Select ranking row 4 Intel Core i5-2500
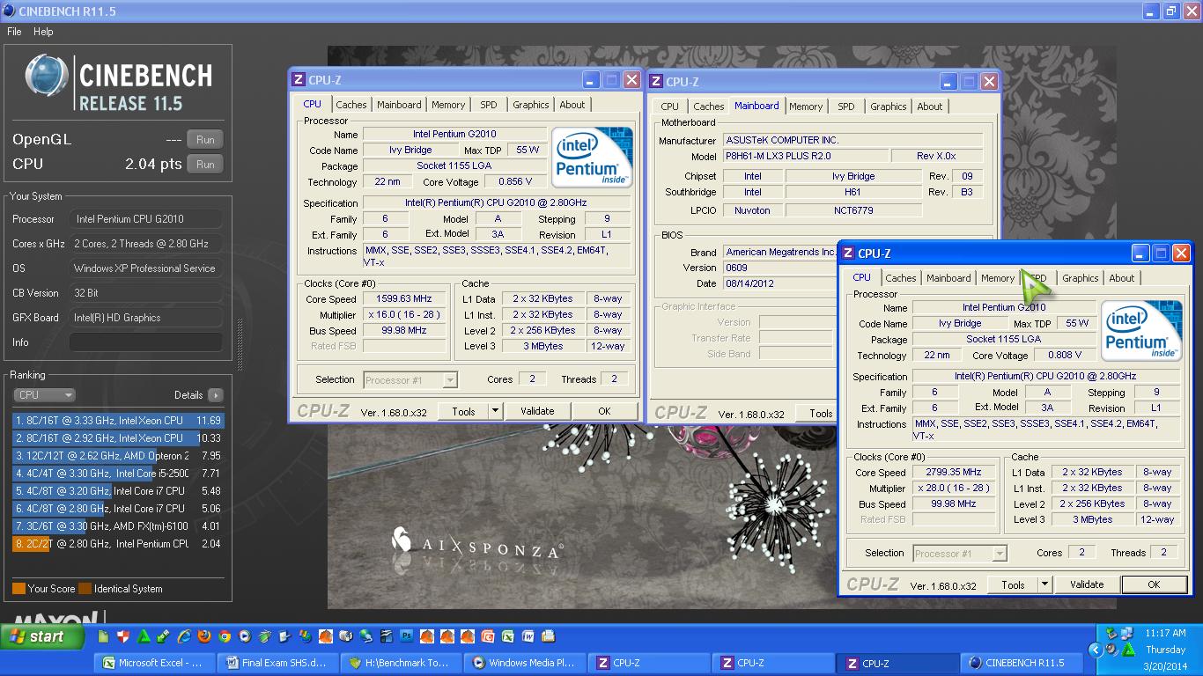Image resolution: width=1203 pixels, height=676 pixels. (118, 474)
